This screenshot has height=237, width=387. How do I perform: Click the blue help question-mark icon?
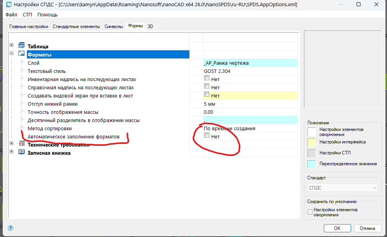(11, 228)
